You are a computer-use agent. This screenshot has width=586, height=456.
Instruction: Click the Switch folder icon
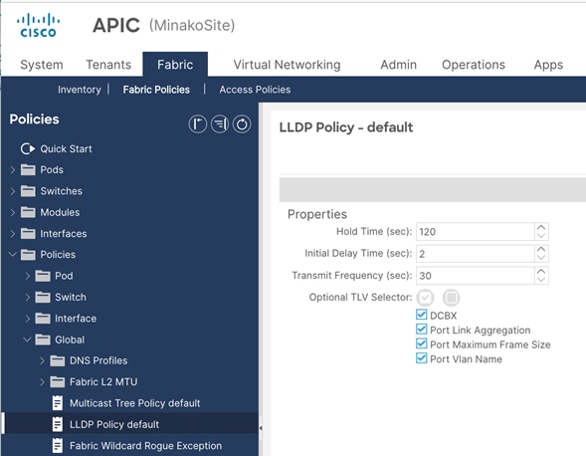pyautogui.click(x=43, y=298)
